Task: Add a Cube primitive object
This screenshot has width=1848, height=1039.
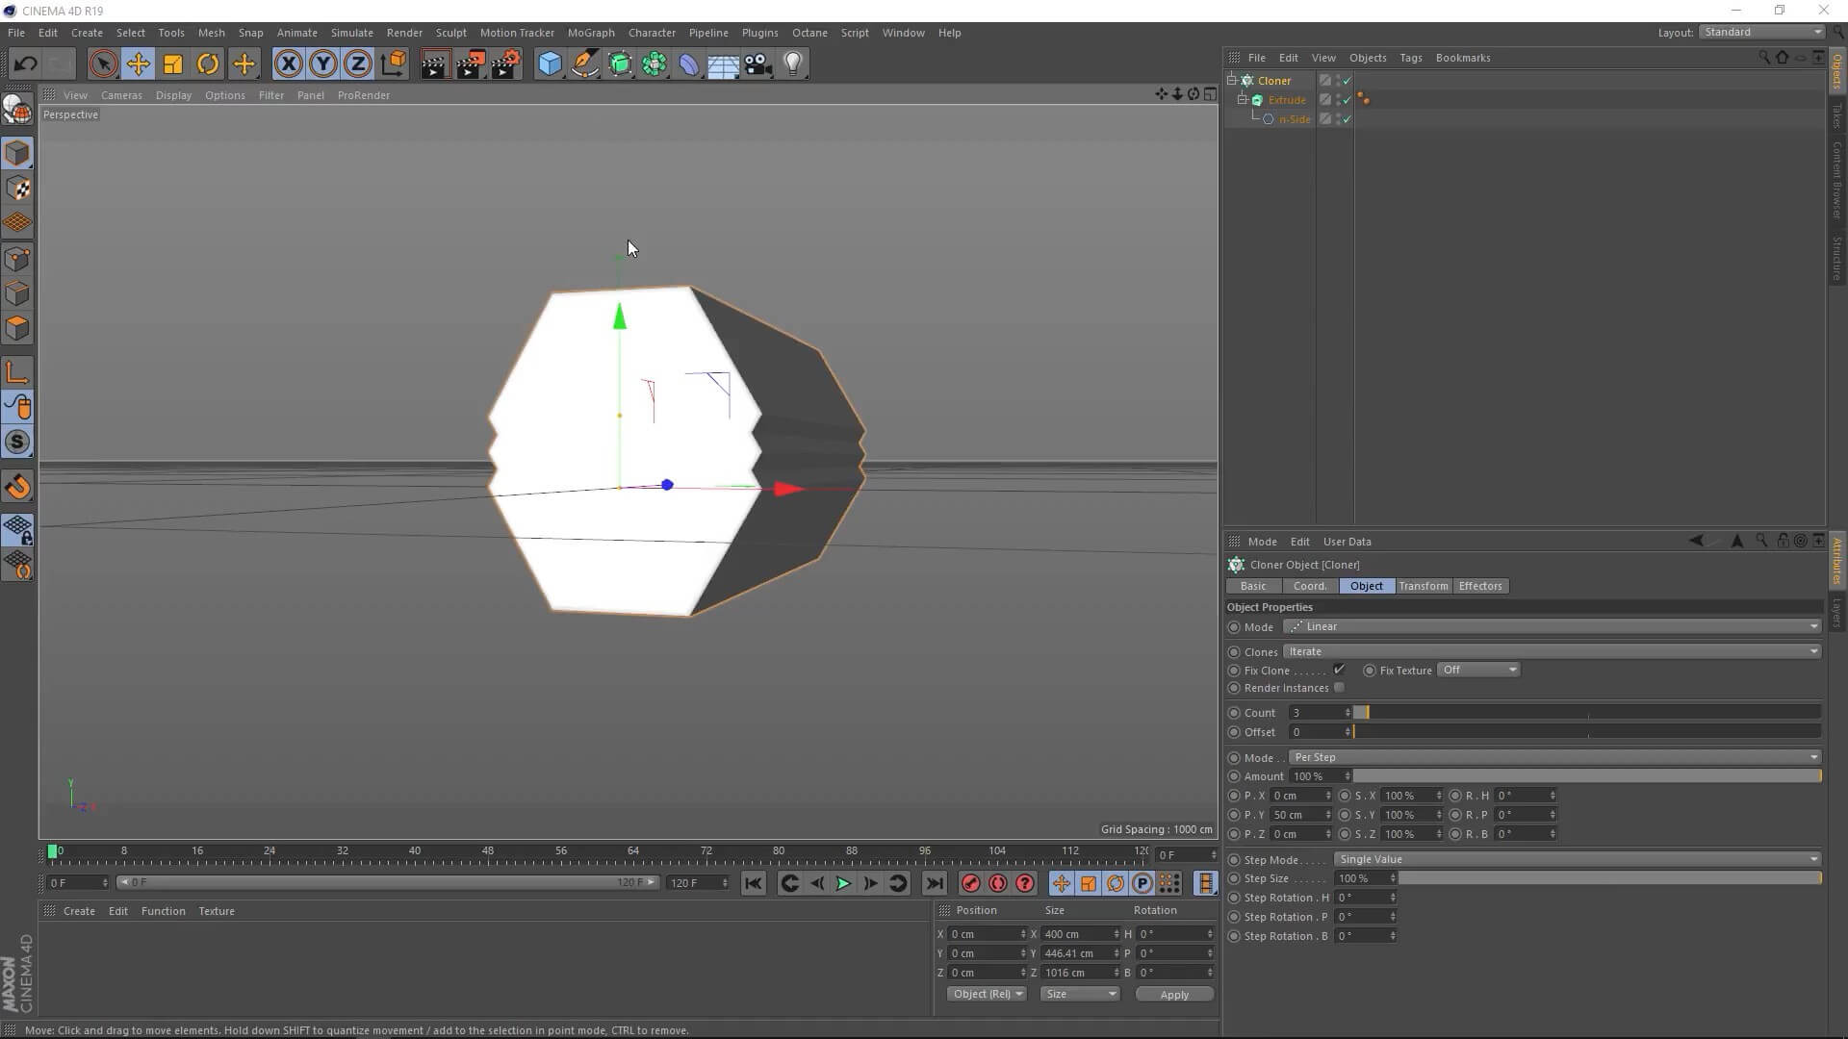Action: [550, 64]
